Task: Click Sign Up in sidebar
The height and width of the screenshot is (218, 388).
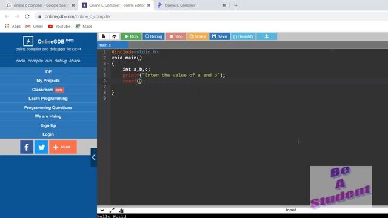Action: tap(48, 125)
